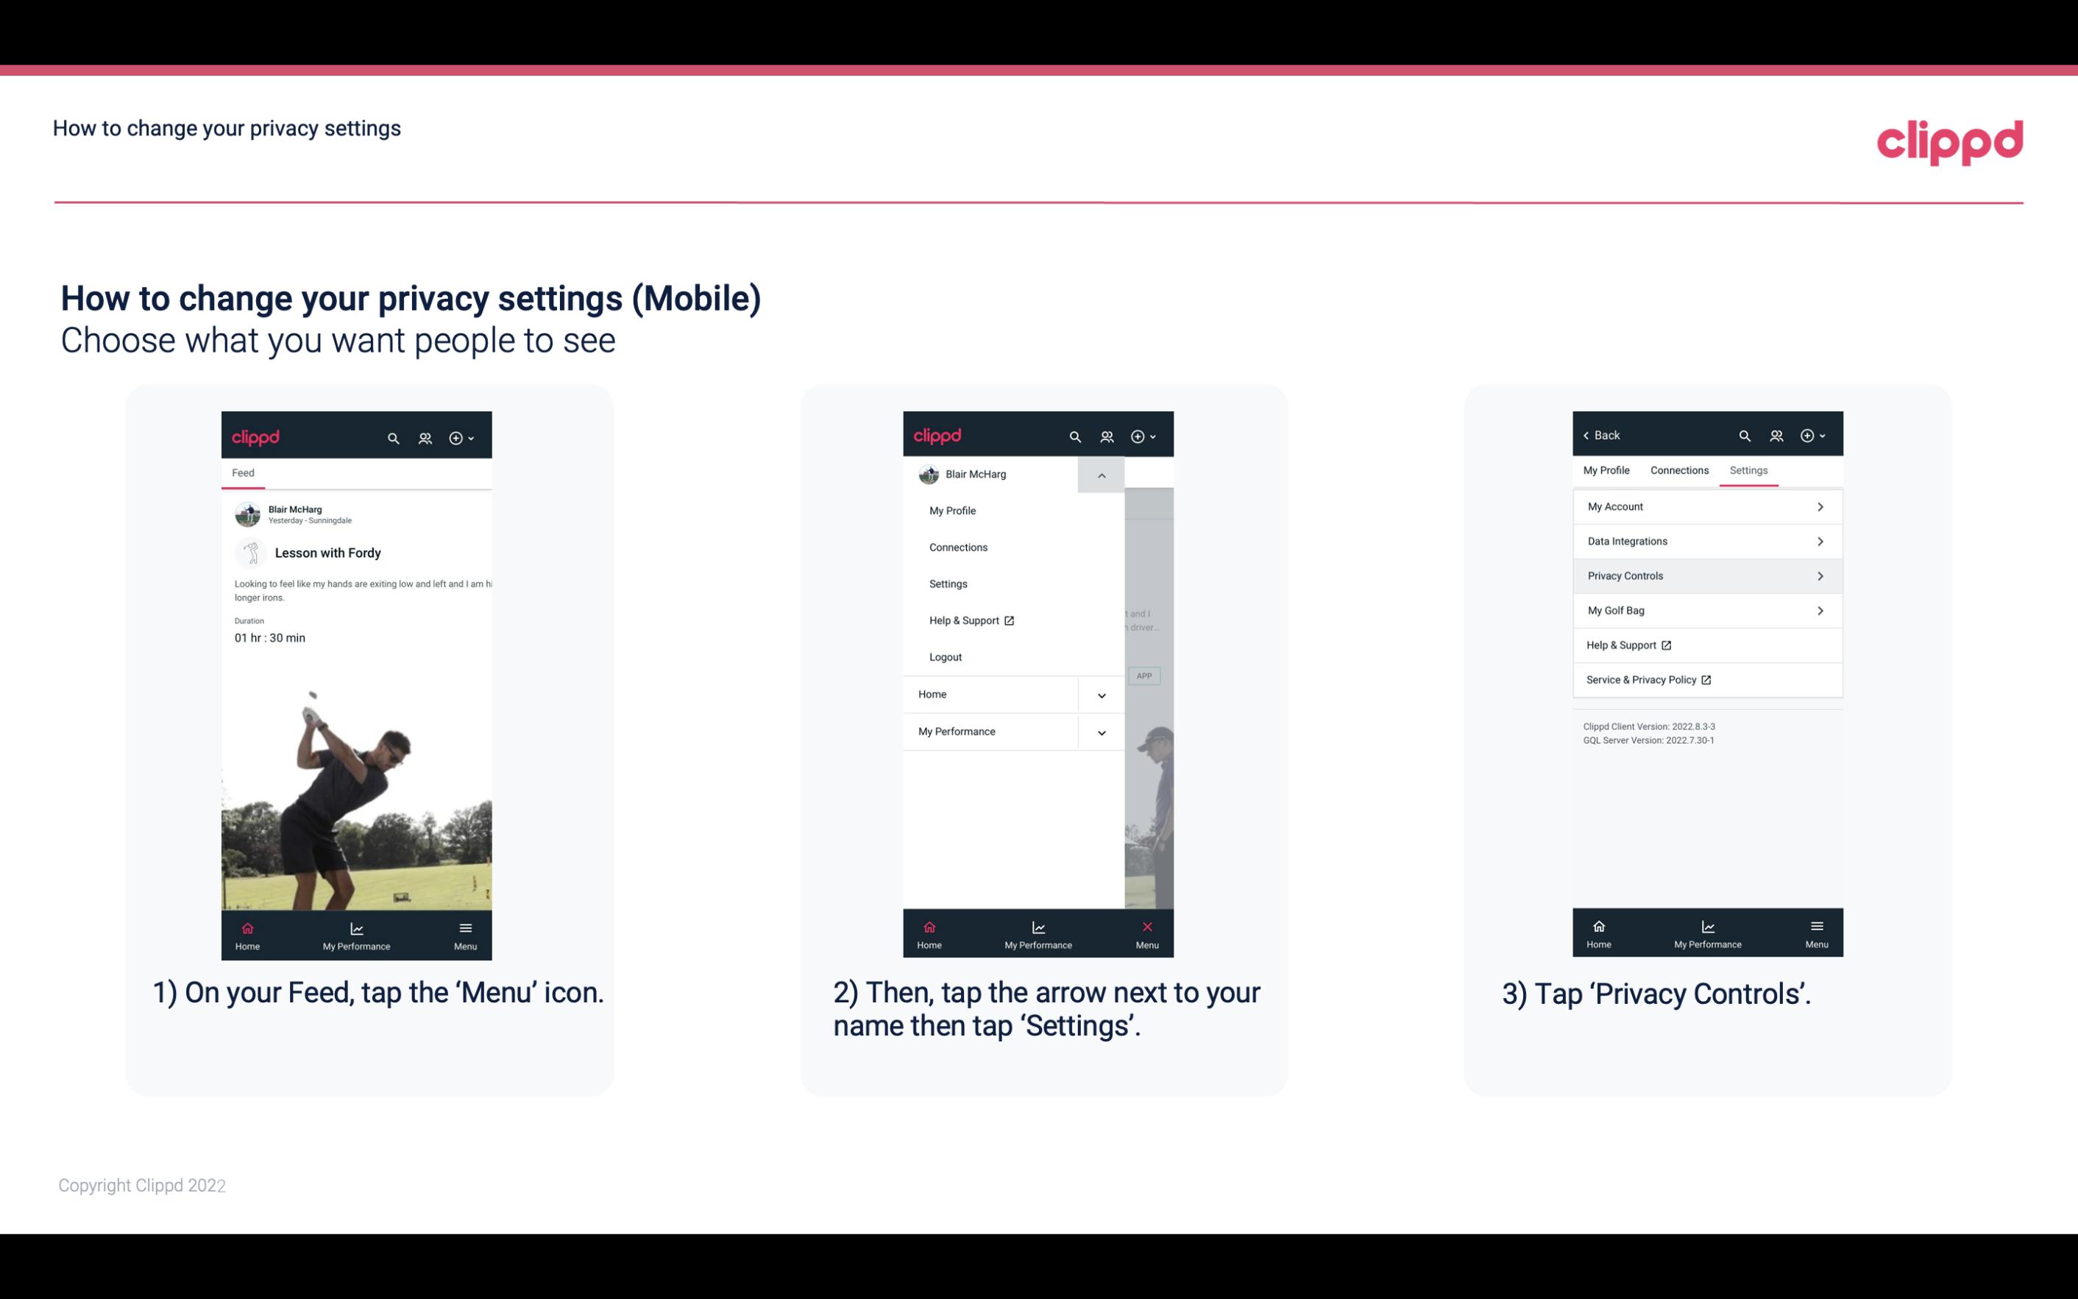Tap the Profile icon in navigation bar
Screen dimensions: 2078x1299
pos(426,436)
